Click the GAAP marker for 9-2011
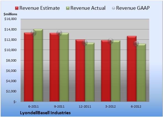Viewport: 163px width, 117px height. [59, 33]
